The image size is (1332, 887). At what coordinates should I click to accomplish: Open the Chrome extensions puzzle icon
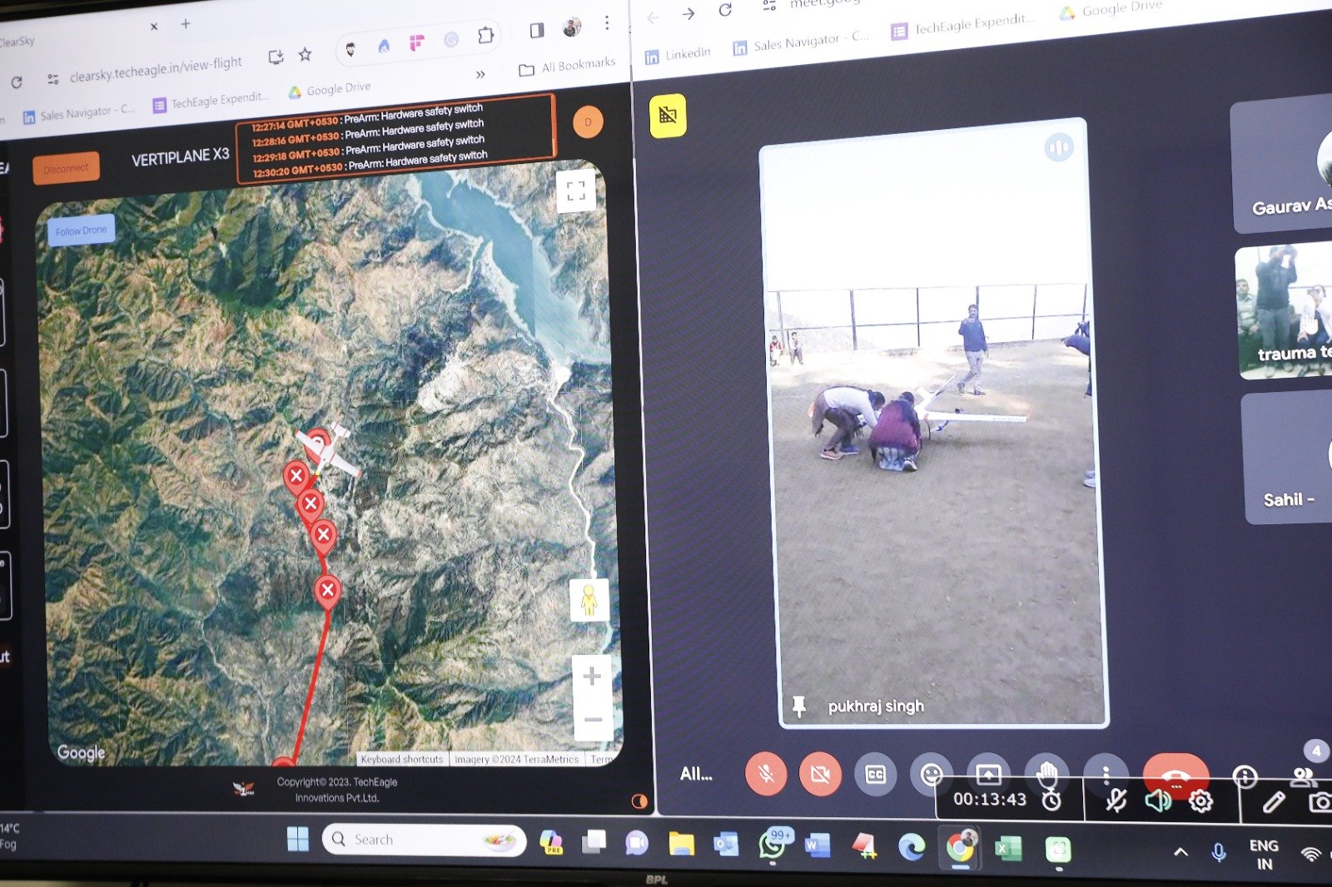click(485, 36)
